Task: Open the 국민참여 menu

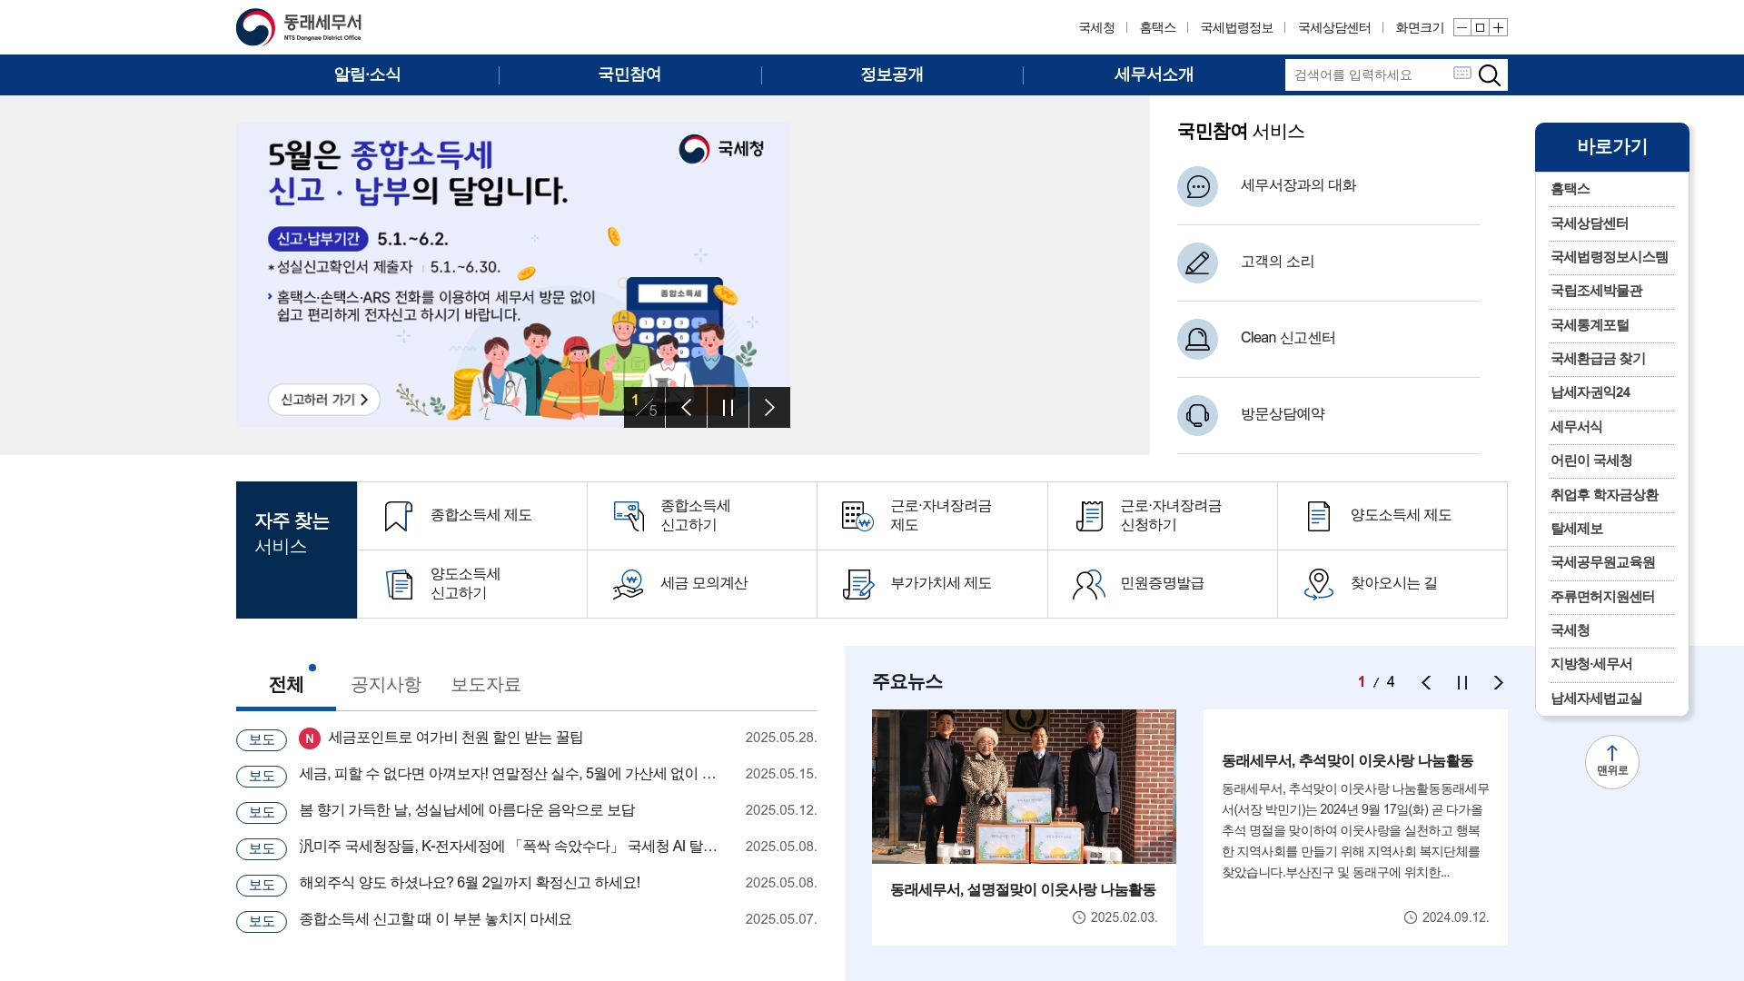Action: coord(629,74)
